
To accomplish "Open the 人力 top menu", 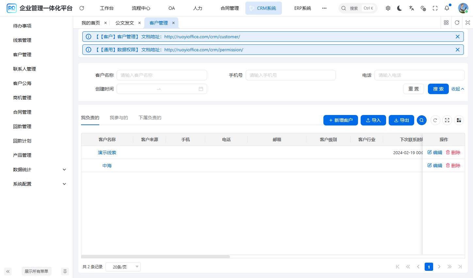I will pyautogui.click(x=198, y=8).
